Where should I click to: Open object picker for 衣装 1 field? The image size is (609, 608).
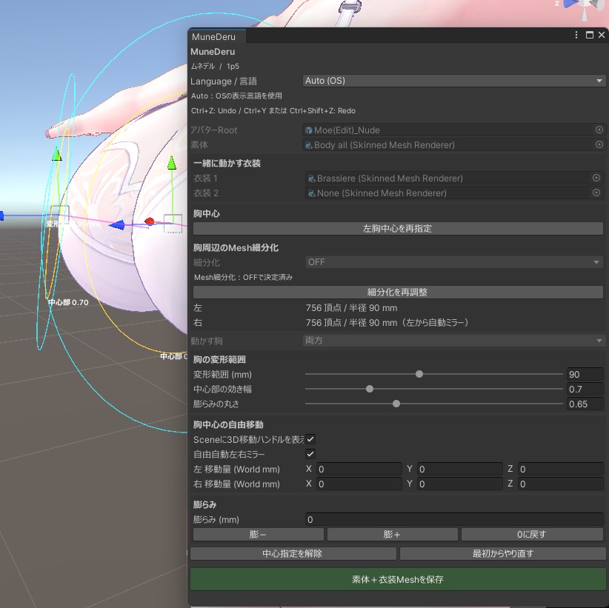pyautogui.click(x=596, y=178)
